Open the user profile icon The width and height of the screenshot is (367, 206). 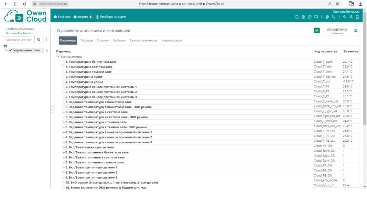351,17
